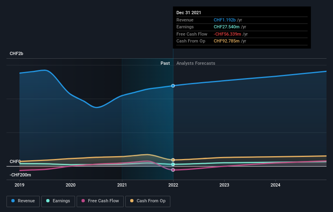Click the Revenue row label in tooltip
This screenshot has width=333, height=212.
click(x=185, y=20)
